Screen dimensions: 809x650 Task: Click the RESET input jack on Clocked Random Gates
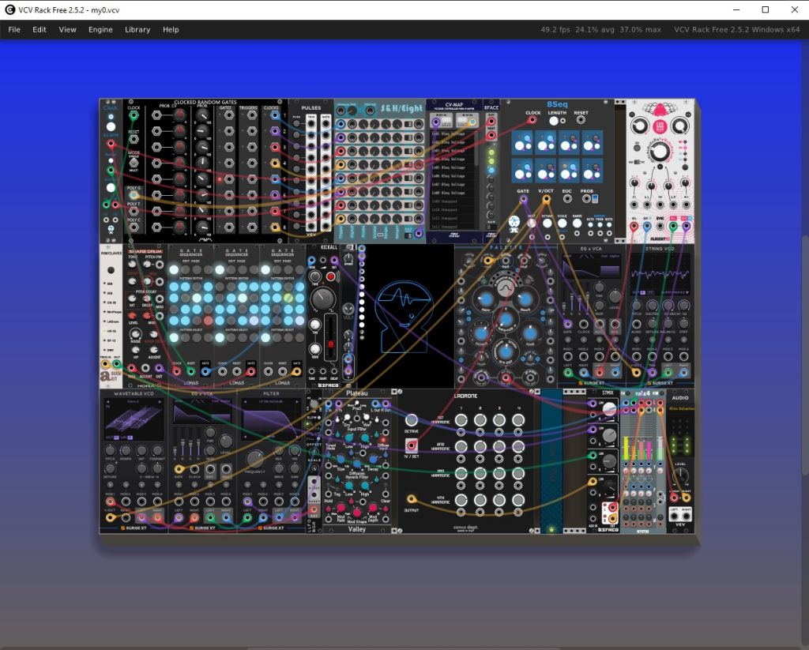pyautogui.click(x=134, y=139)
